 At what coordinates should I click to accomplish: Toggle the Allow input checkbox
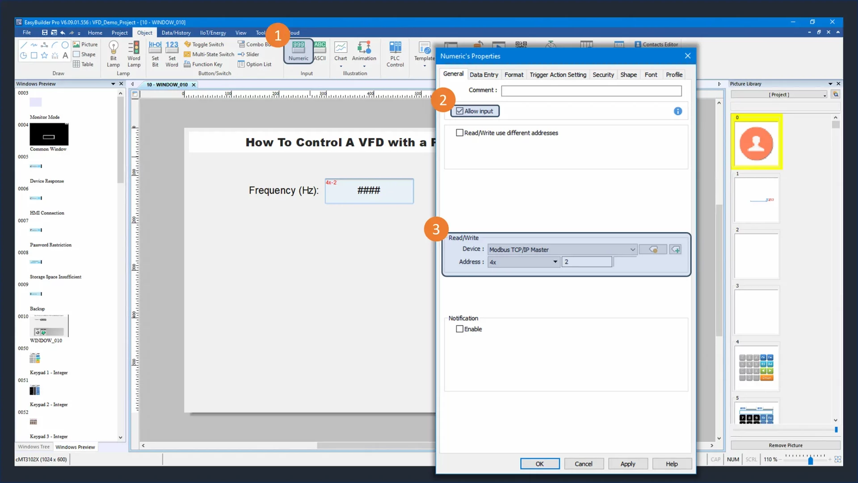pos(459,111)
